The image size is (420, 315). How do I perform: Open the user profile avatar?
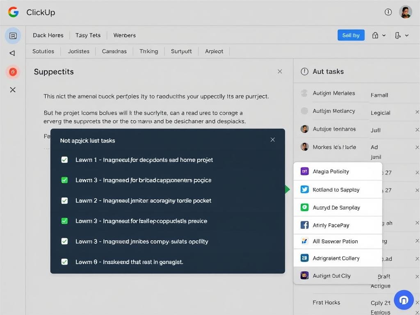[x=405, y=12]
